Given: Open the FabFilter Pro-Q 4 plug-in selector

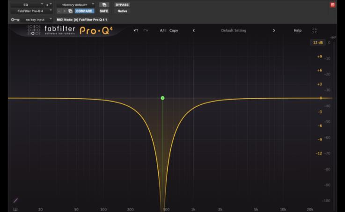Looking at the screenshot, I should point(31,11).
